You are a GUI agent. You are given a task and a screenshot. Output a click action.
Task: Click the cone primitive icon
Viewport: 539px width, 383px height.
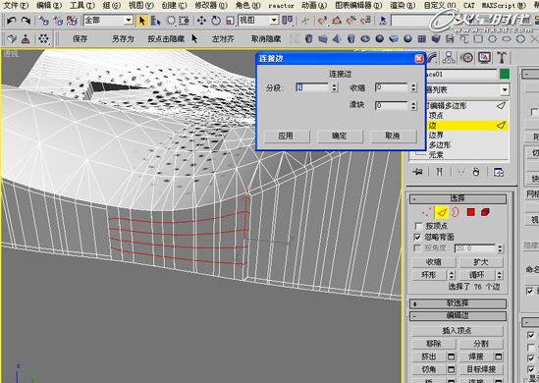click(x=337, y=39)
